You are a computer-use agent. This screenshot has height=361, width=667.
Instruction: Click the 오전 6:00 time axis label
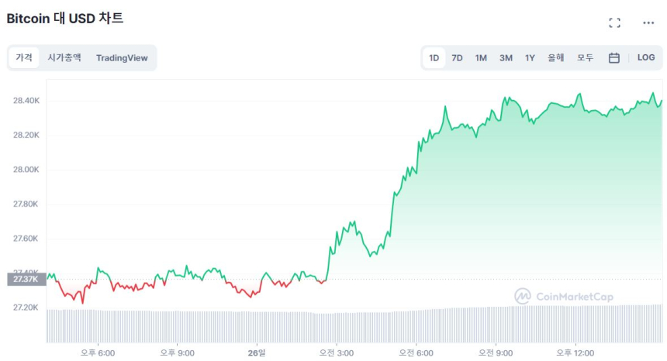(x=416, y=352)
